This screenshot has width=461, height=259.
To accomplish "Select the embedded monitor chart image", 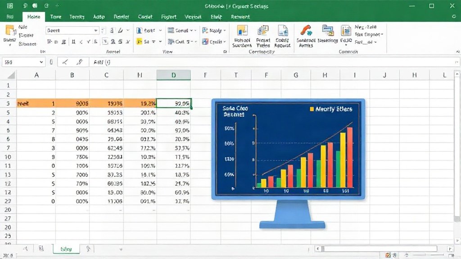I will [x=288, y=164].
